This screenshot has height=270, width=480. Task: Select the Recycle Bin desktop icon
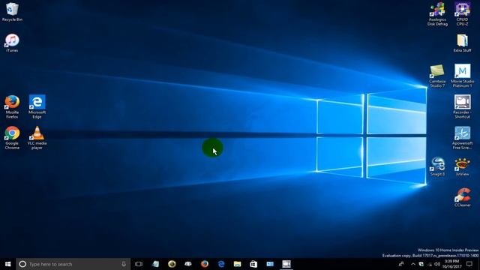pos(12,12)
